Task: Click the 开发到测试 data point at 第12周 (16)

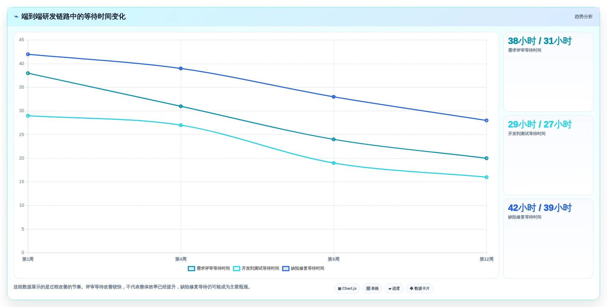Action: point(486,177)
